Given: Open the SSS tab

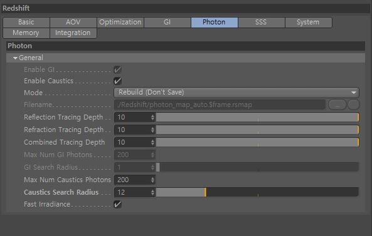Looking at the screenshot, I should tap(261, 23).
